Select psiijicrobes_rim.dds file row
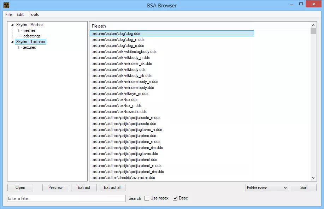324x209 pixels. [x=172, y=147]
